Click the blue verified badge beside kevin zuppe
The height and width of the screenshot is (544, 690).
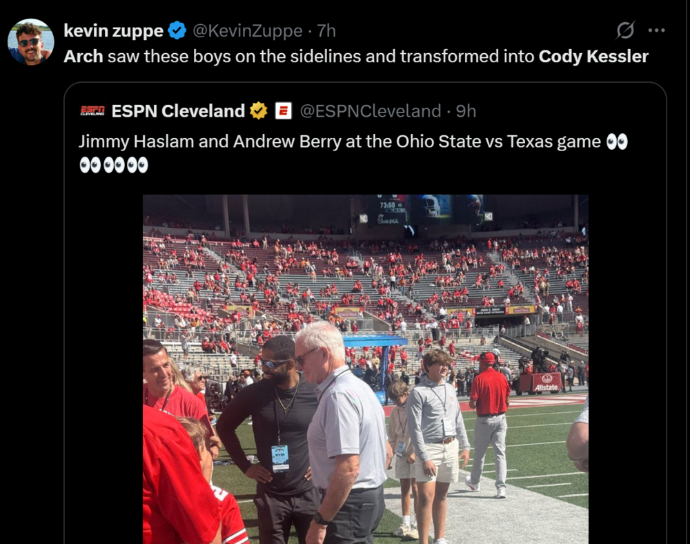tap(177, 30)
